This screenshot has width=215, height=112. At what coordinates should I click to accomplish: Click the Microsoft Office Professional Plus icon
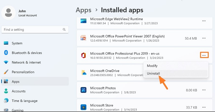coord(84,55)
